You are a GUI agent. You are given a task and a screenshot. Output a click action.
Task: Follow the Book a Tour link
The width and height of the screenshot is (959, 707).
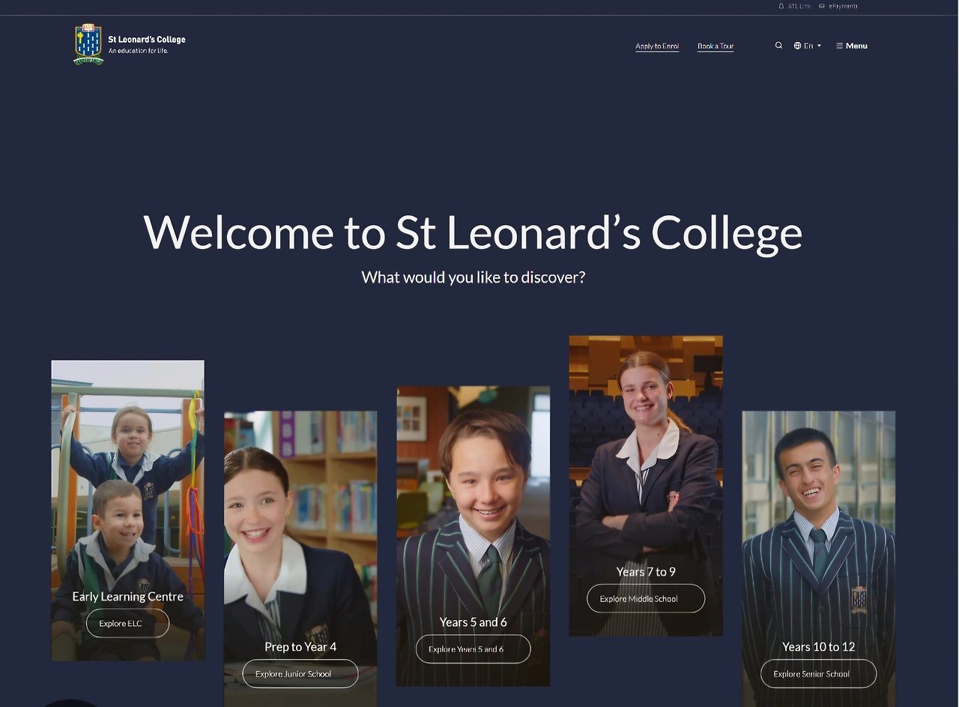pyautogui.click(x=716, y=46)
